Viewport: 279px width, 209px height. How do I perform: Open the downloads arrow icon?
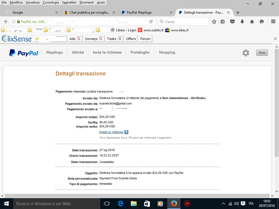(242, 22)
